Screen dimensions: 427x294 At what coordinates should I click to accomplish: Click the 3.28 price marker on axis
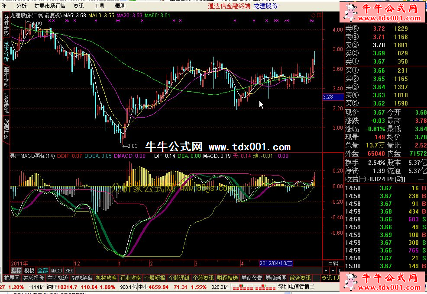pyautogui.click(x=333, y=97)
